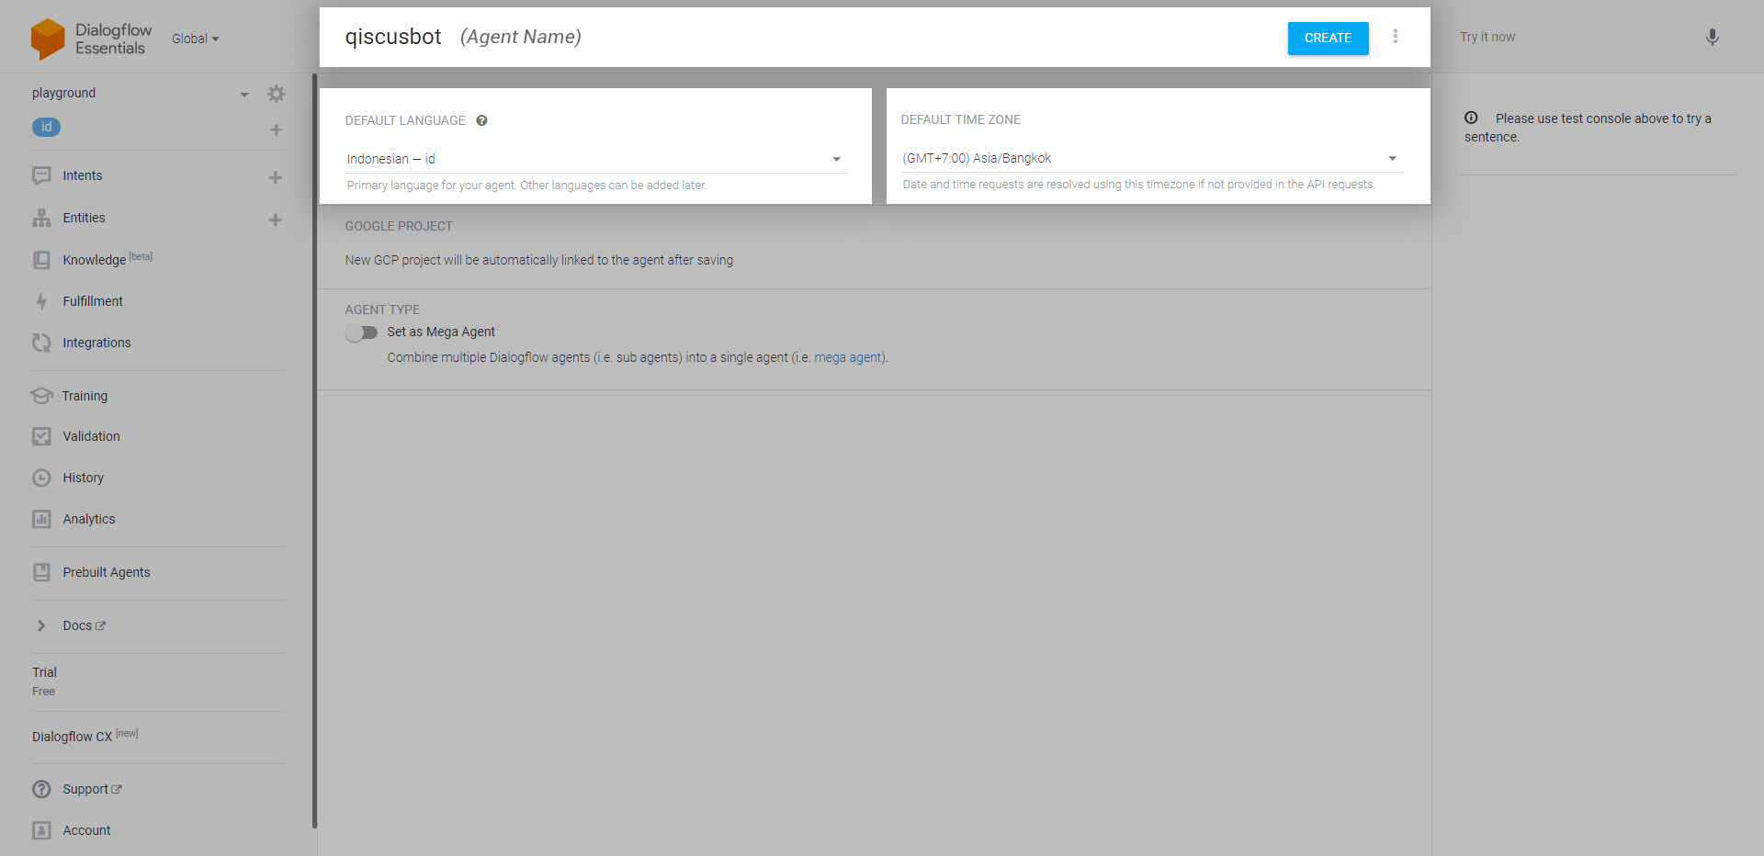Click the History clock icon
This screenshot has height=856, width=1764.
pyautogui.click(x=42, y=477)
